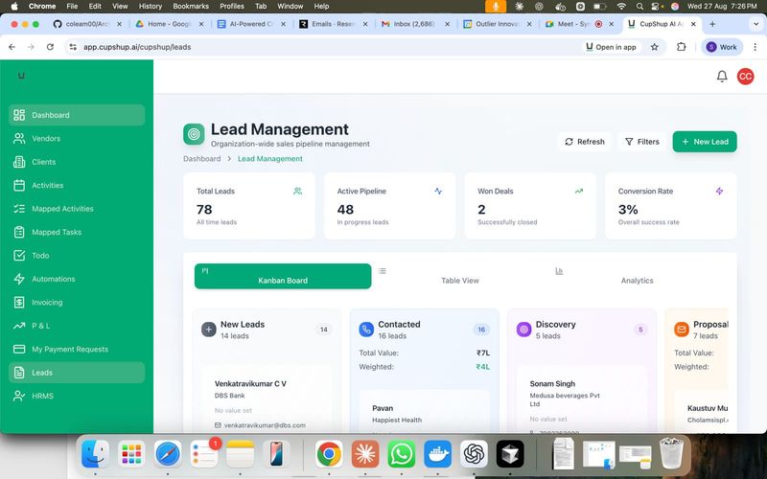
Task: Go back in Chrome
Action: coord(12,47)
